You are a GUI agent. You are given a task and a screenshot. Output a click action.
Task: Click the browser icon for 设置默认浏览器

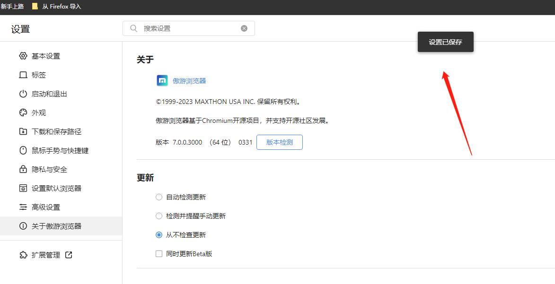(x=23, y=188)
